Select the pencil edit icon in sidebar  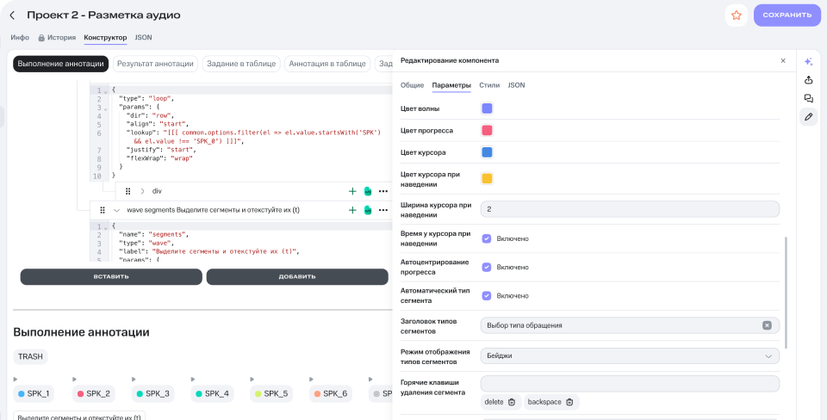[x=808, y=116]
